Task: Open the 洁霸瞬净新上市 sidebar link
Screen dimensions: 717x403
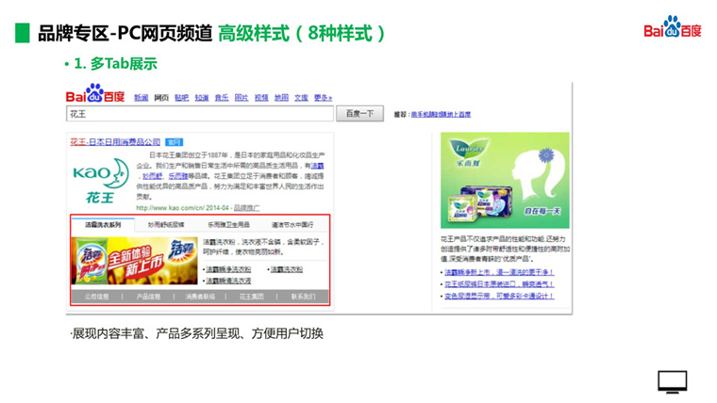Action: click(x=499, y=272)
